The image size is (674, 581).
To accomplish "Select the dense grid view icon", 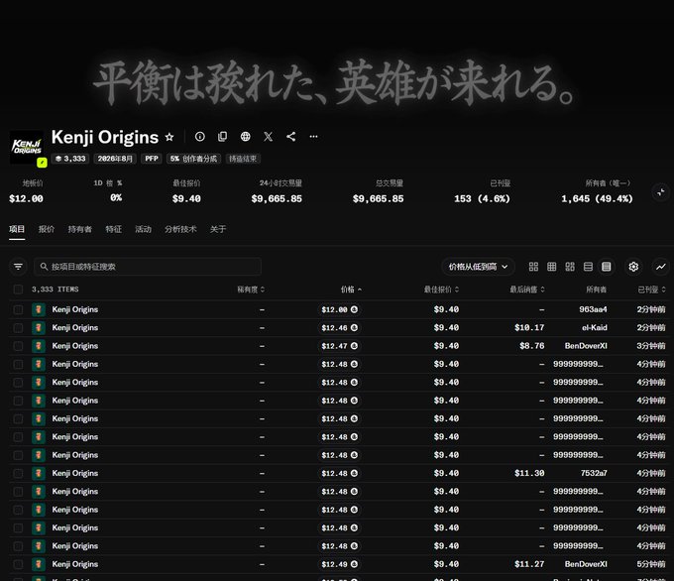I will point(551,267).
